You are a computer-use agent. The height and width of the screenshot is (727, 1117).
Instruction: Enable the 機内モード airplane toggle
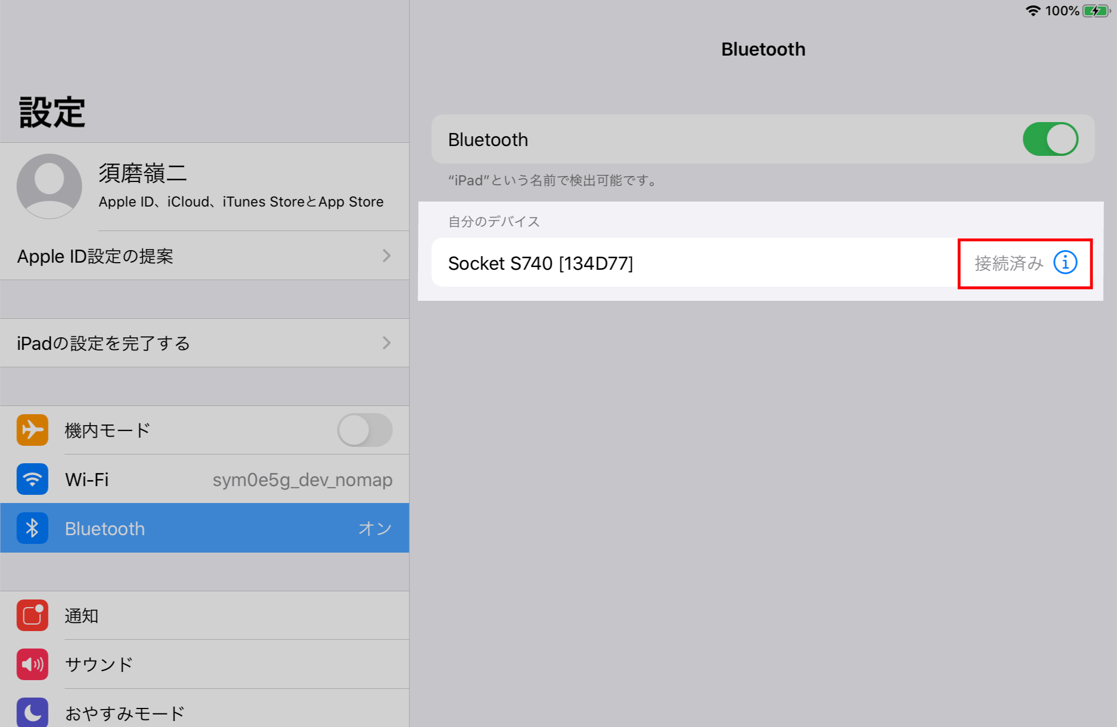point(364,430)
